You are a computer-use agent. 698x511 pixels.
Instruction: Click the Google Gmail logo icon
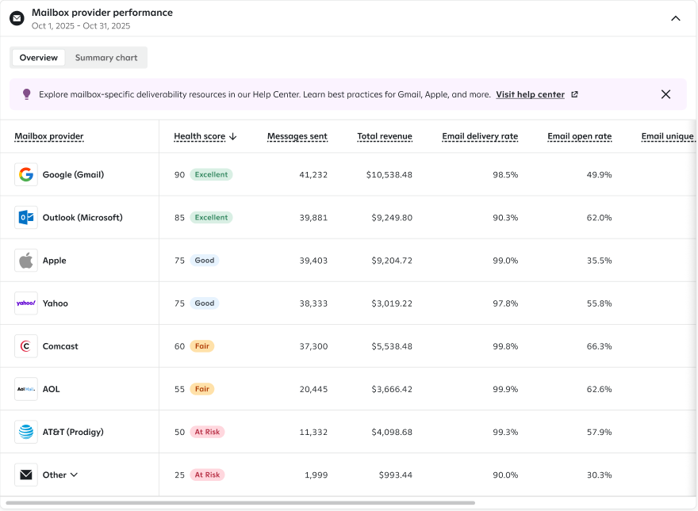26,174
